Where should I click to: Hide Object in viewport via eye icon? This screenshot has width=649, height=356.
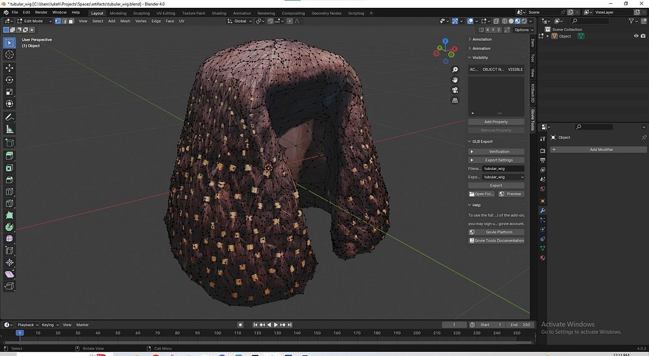(635, 36)
